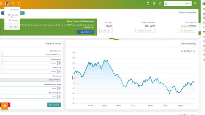
Task: Choose Profile from the user menu
Action: point(14,10)
